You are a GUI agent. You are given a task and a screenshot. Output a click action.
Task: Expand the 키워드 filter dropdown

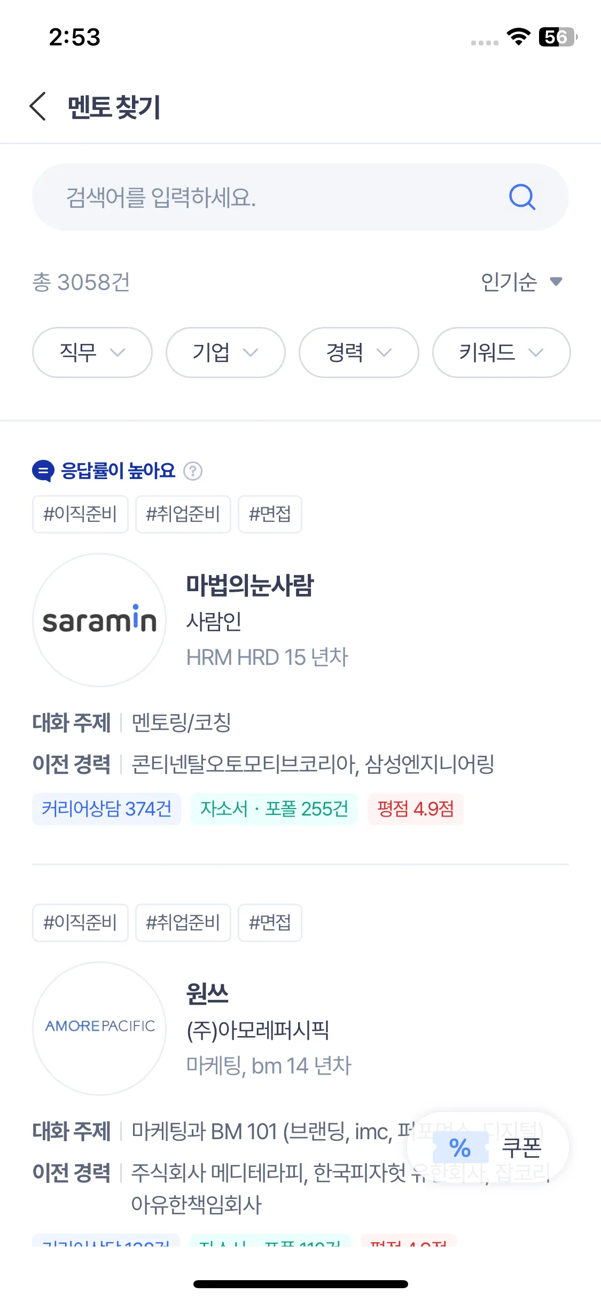point(501,352)
